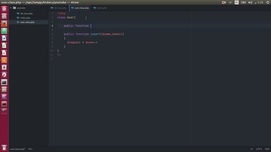Open the Terminal launcher icon
271x152 pixels.
[4, 82]
